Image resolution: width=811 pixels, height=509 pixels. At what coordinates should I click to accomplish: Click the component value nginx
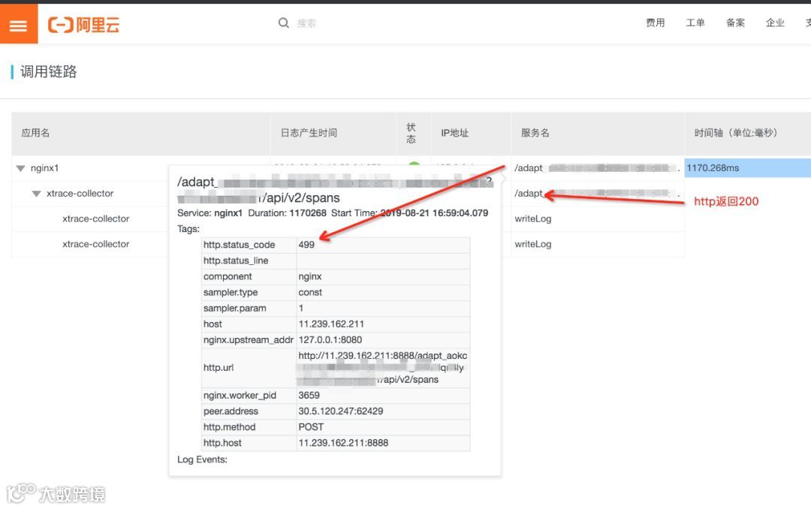[310, 276]
